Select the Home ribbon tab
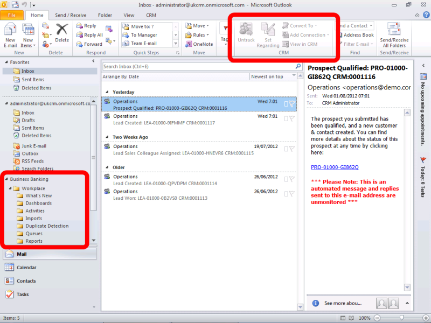Image resolution: width=431 pixels, height=323 pixels. tap(37, 15)
